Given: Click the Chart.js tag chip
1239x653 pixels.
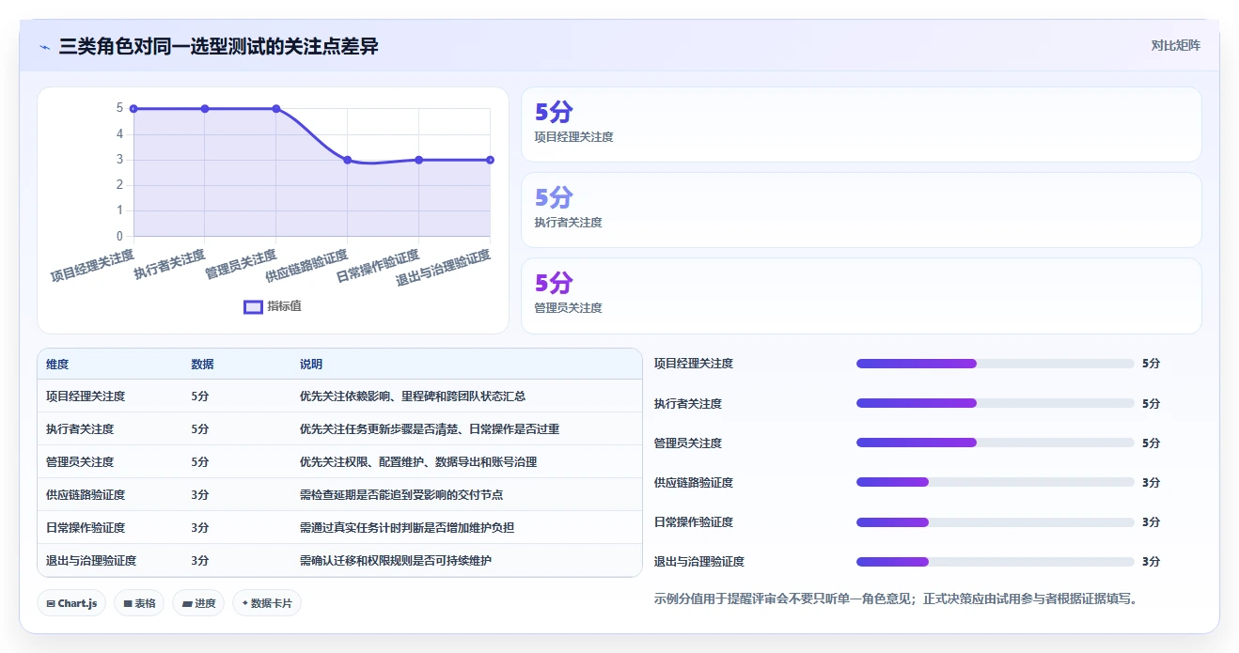Looking at the screenshot, I should click(x=71, y=603).
